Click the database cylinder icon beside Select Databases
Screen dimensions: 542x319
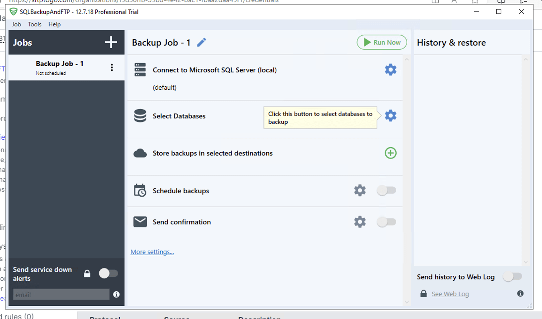140,116
